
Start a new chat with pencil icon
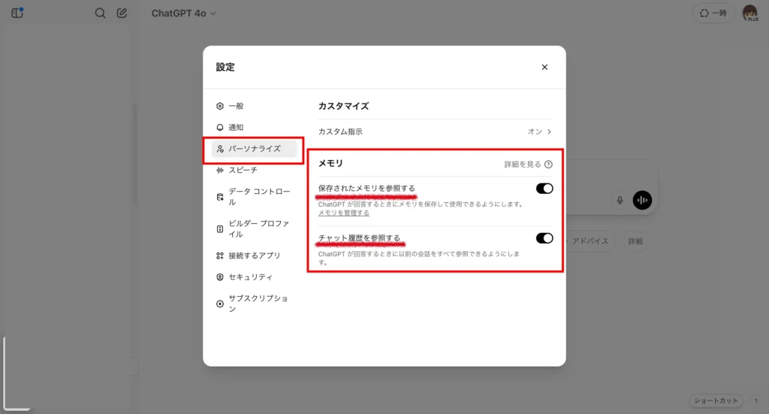pyautogui.click(x=122, y=14)
